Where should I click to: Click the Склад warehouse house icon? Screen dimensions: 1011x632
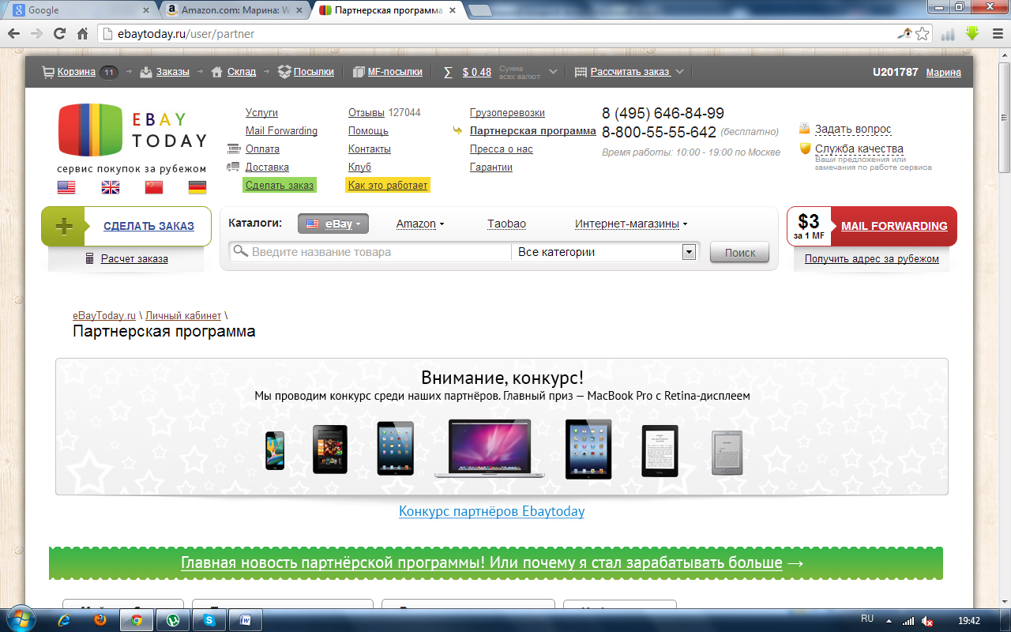[x=217, y=72]
